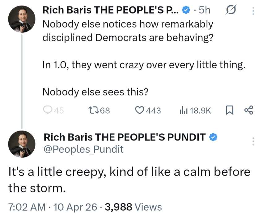
Task: Like the tweet with 443 likes
Action: pos(140,110)
